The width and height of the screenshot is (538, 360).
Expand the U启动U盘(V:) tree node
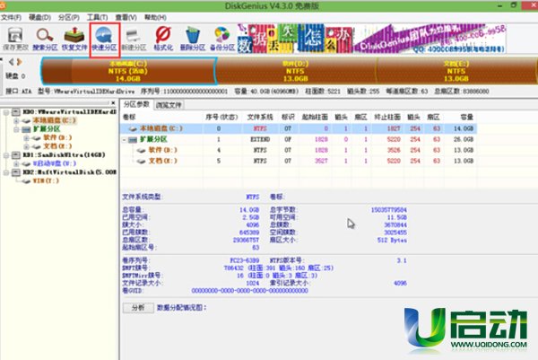[x=16, y=164]
